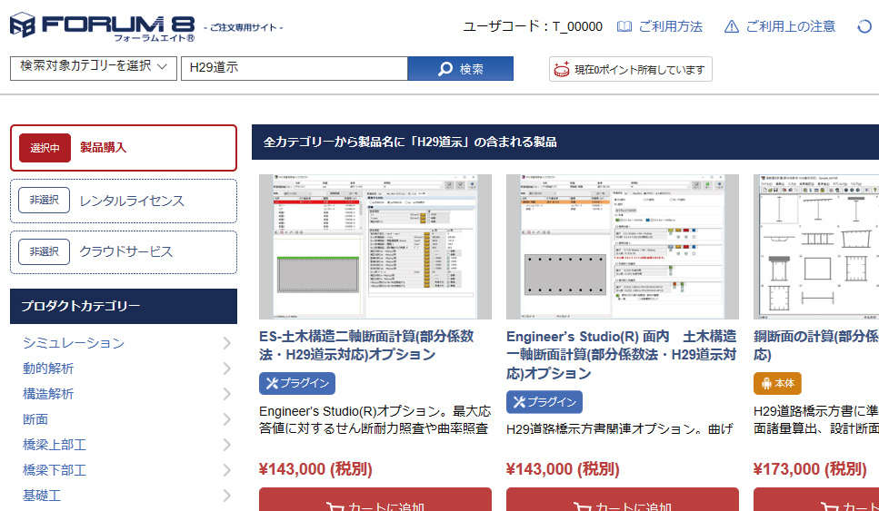The image size is (879, 511).
Task: Click warning triangle icon beside ご利用上の注意
Action: tap(732, 27)
